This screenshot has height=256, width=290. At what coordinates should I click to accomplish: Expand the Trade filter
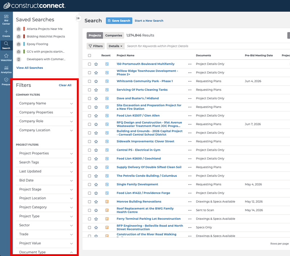pos(45,234)
